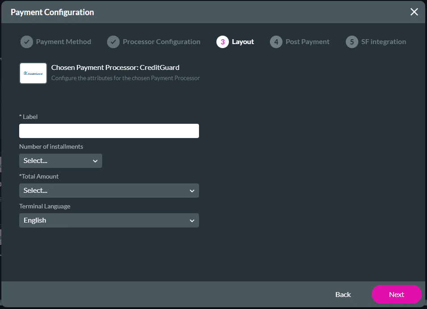
Task: Click the Chosen Payment Processor heading
Action: (x=115, y=67)
